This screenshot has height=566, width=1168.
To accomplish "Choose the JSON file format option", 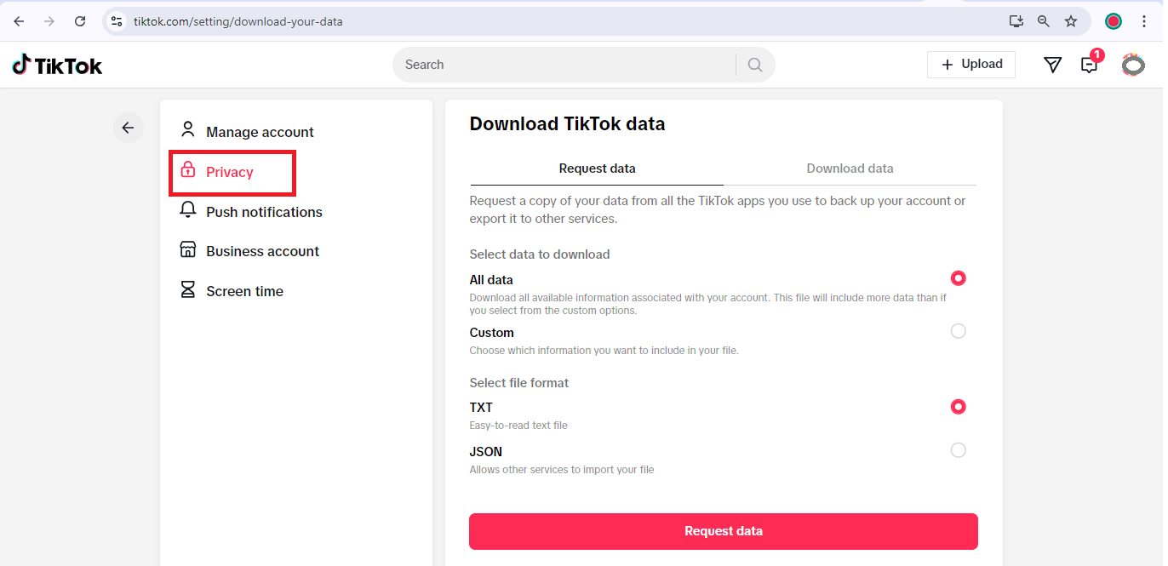I will coord(959,450).
